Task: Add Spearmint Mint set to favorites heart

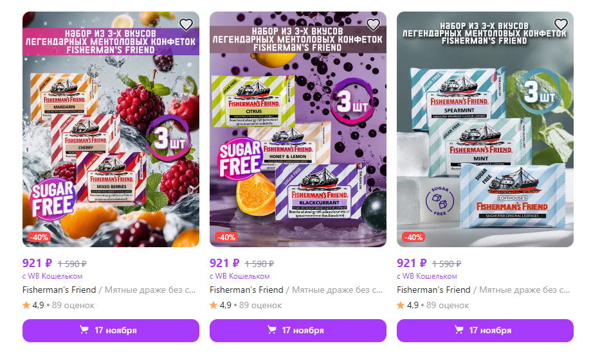Action: point(561,25)
